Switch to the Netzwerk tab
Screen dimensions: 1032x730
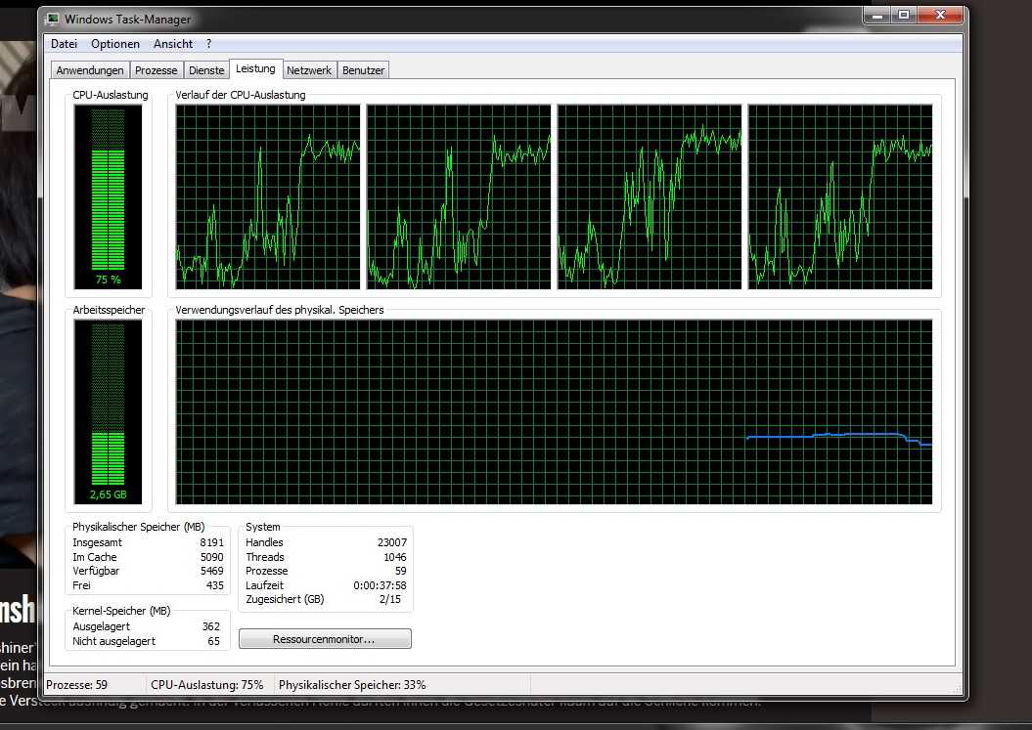[x=309, y=70]
